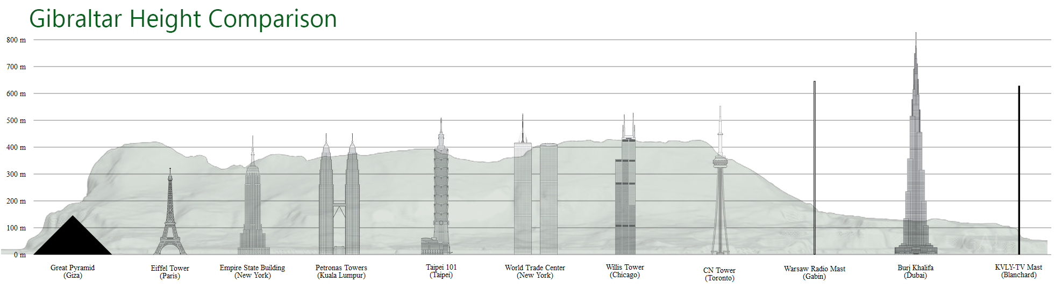Select the '0 m' axis label
The image size is (1055, 296).
click(20, 255)
